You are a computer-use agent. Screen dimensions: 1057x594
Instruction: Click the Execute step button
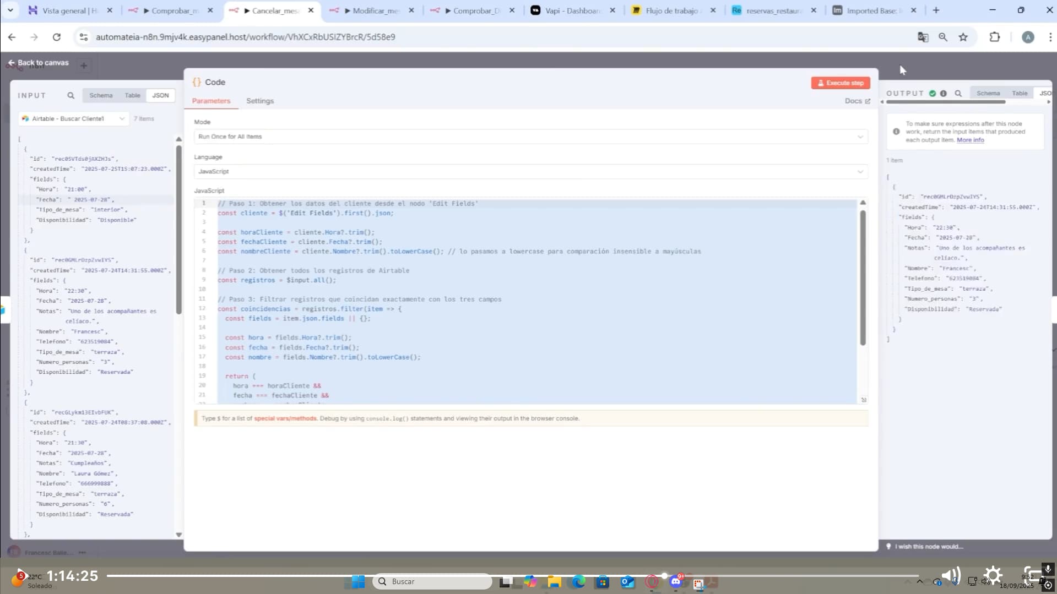point(841,83)
